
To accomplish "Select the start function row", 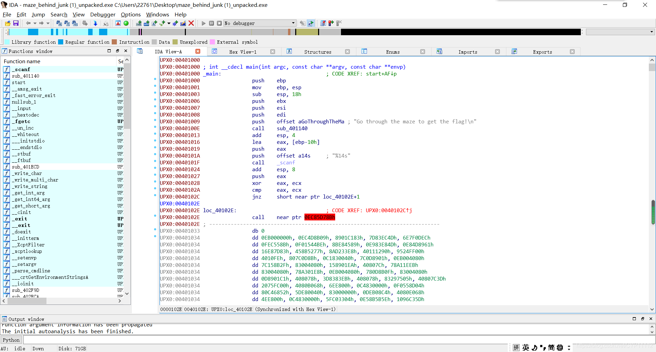I will pyautogui.click(x=63, y=82).
